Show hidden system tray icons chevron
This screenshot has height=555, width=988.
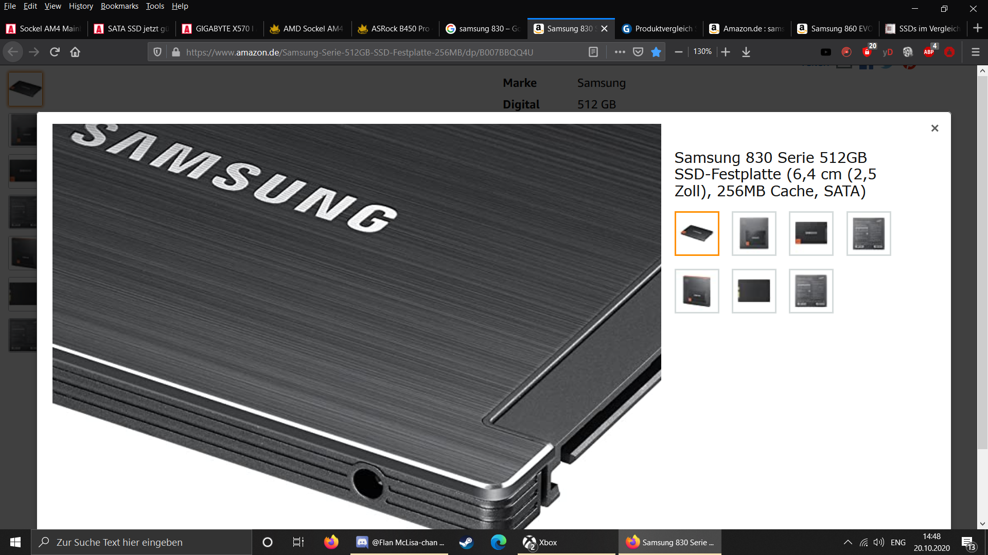(x=848, y=542)
